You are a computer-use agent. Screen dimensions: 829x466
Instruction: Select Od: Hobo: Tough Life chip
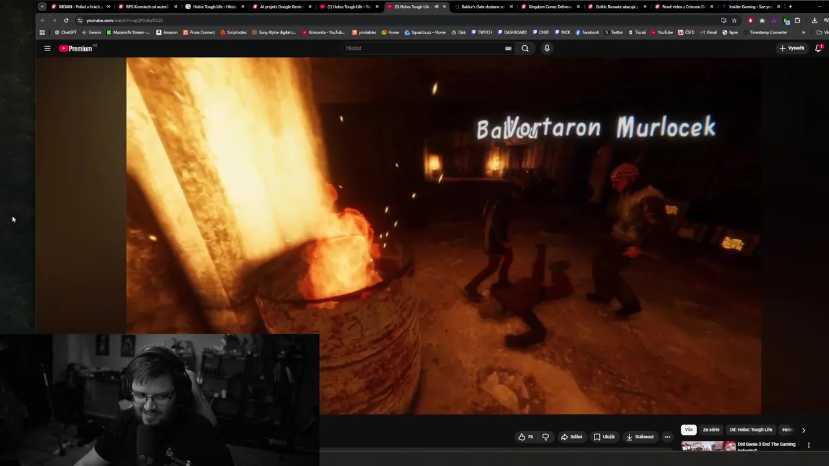[751, 430]
